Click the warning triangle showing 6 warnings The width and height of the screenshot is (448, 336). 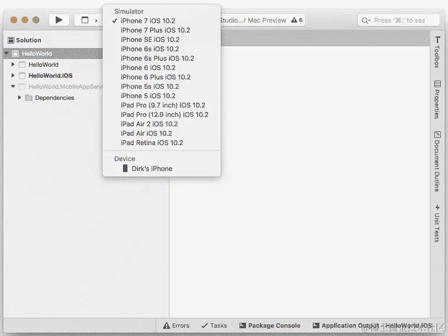tap(294, 20)
